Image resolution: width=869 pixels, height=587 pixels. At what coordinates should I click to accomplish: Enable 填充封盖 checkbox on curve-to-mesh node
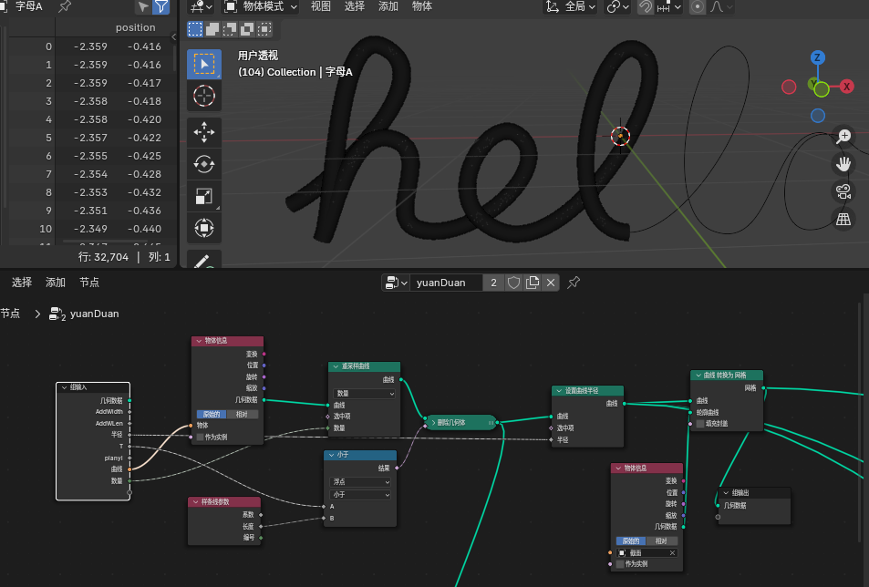coord(700,424)
